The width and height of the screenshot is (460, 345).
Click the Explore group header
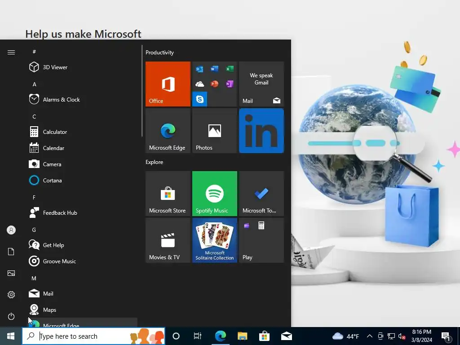pyautogui.click(x=155, y=162)
